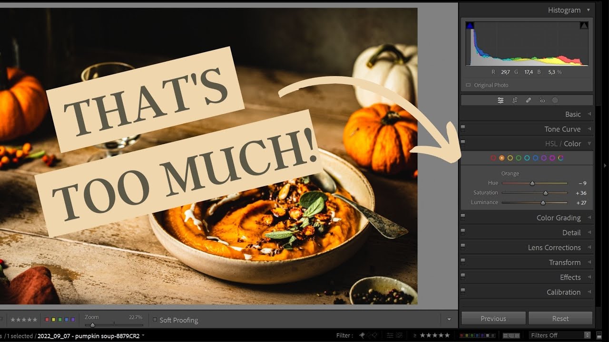Switch to Color mode label
The image size is (609, 342).
tap(572, 143)
